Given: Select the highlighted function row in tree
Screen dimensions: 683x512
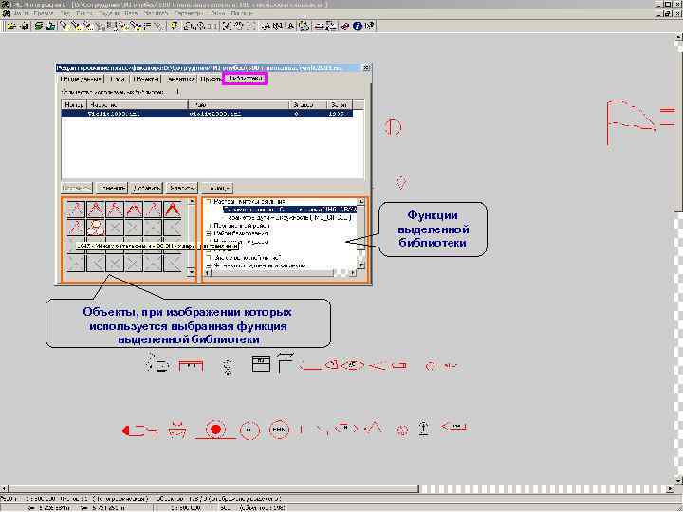Looking at the screenshot, I should (289, 210).
